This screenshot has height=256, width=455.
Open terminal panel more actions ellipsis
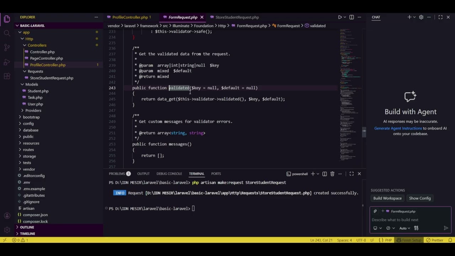coord(340,174)
